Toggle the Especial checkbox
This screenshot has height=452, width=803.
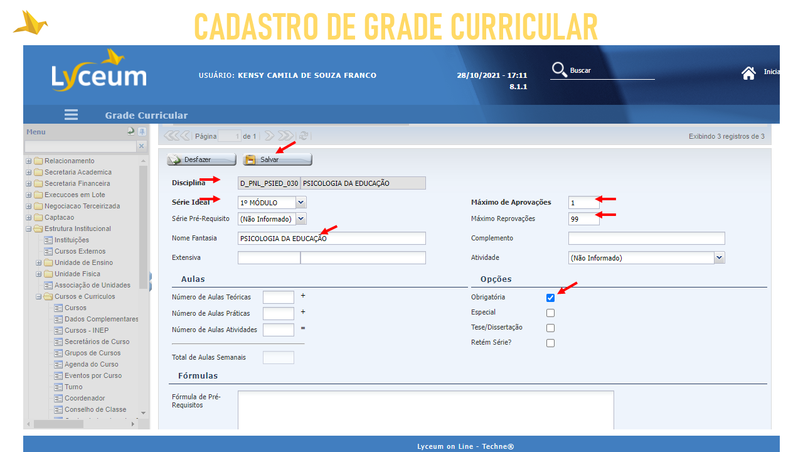550,313
